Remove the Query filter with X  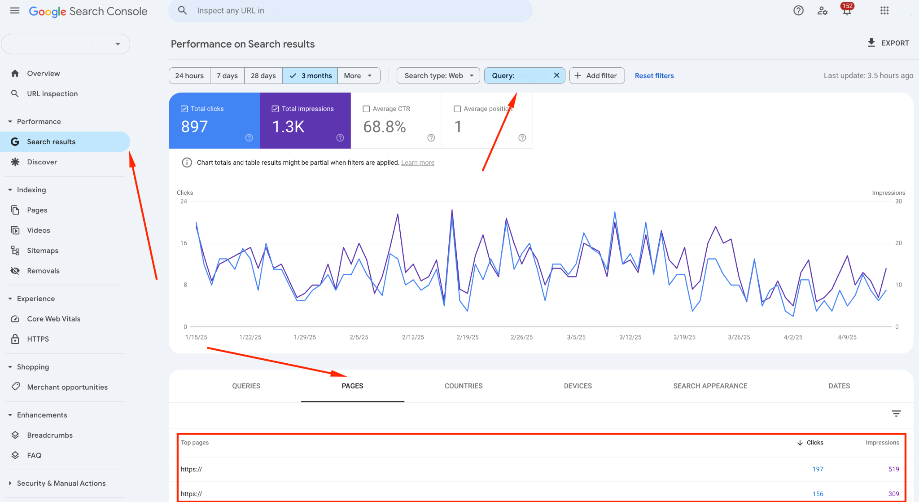point(556,75)
